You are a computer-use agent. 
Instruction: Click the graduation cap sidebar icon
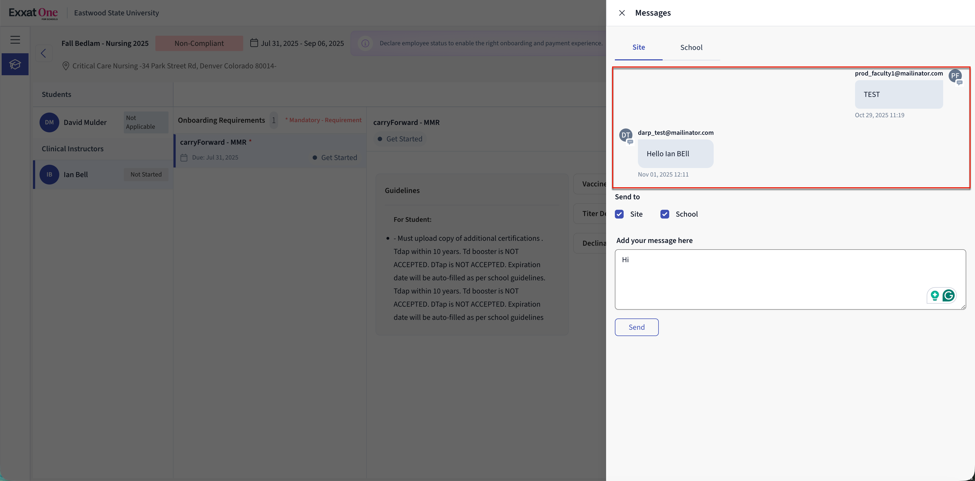pos(15,64)
